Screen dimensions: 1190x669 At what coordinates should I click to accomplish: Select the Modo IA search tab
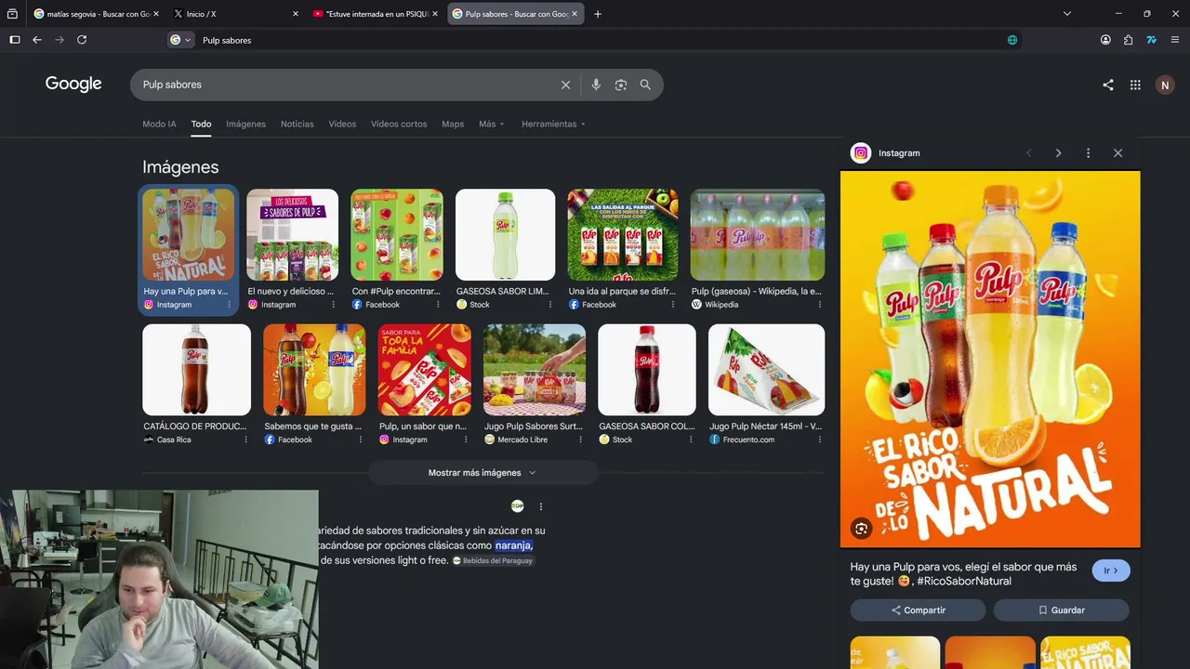pyautogui.click(x=159, y=124)
